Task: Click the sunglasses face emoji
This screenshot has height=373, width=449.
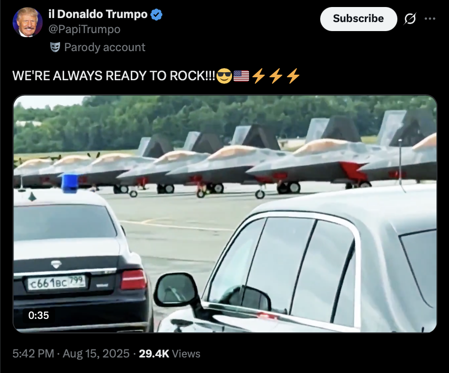Action: tap(224, 76)
